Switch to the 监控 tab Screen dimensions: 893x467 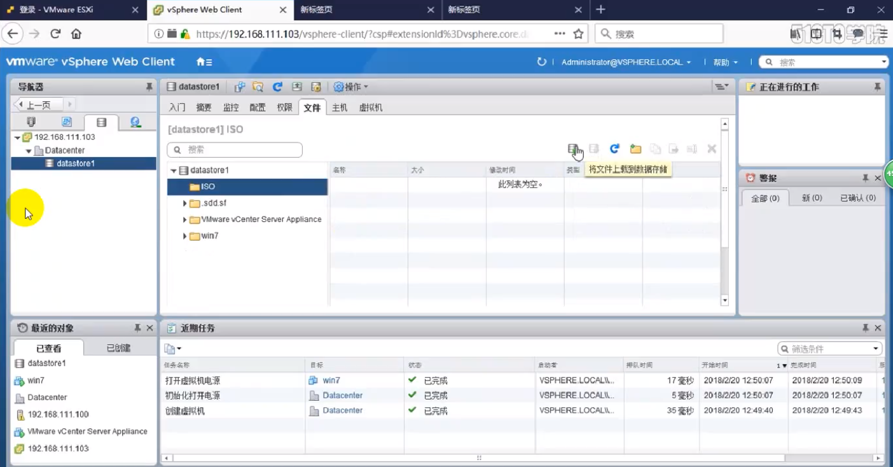coord(231,108)
